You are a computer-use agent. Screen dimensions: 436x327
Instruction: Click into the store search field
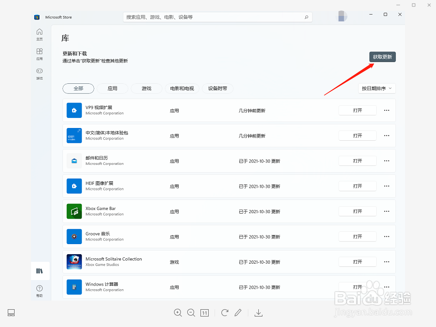coord(217,17)
